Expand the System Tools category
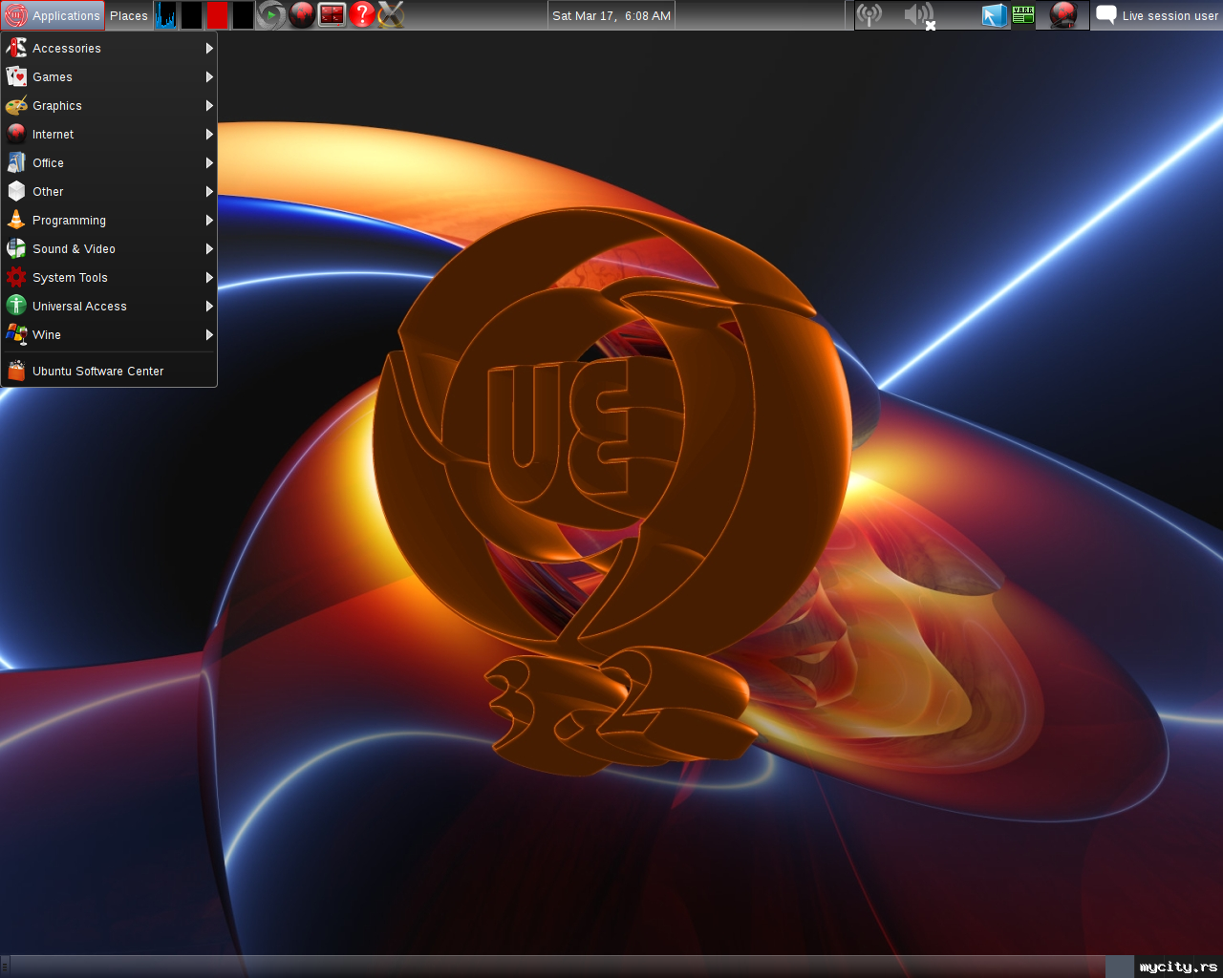1223x978 pixels. pos(109,277)
